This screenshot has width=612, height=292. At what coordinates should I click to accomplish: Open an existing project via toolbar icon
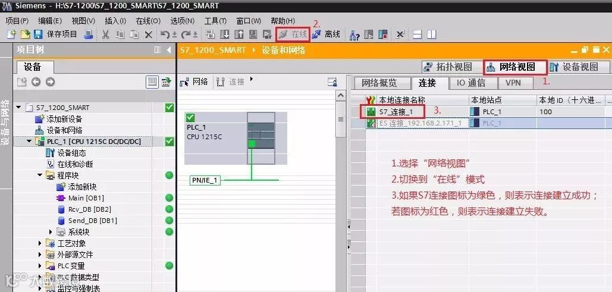pyautogui.click(x=25, y=34)
